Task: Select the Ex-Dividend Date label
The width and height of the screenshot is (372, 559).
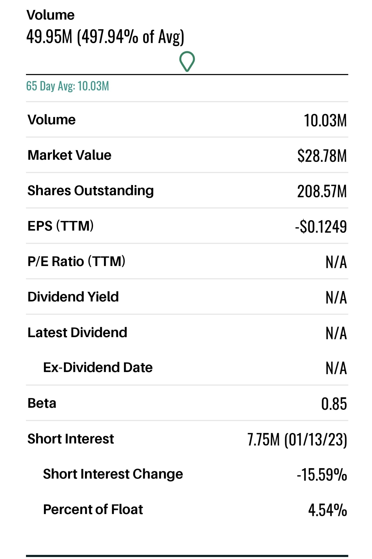Action: click(x=98, y=368)
